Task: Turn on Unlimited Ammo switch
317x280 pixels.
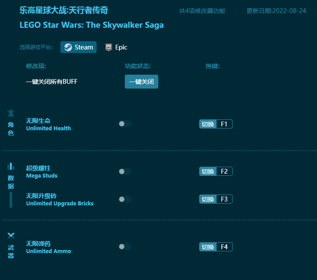Action: tap(125, 247)
